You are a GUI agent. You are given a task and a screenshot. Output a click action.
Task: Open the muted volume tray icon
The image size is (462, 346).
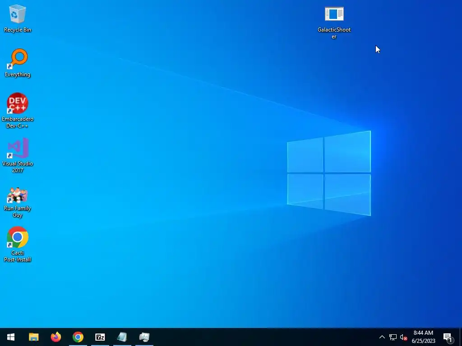[403, 337]
